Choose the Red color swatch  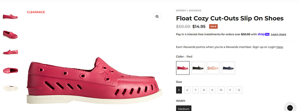pyautogui.click(x=183, y=68)
